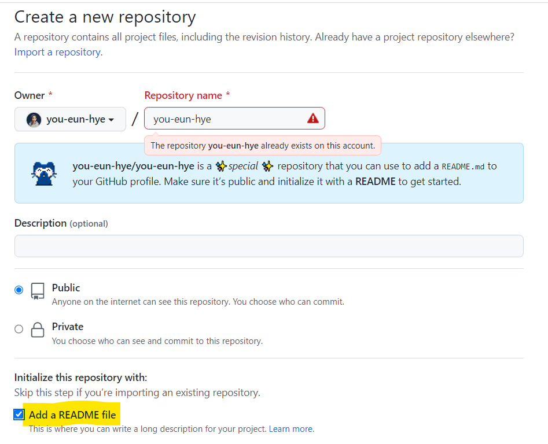The width and height of the screenshot is (548, 444).
Task: Open the Owner dropdown you-eun-hye
Action: [x=70, y=119]
